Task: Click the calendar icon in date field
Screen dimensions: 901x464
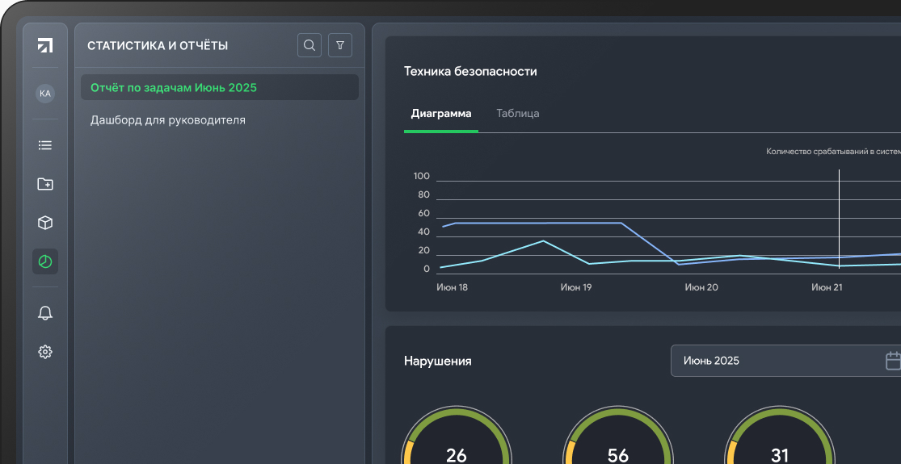Action: 892,361
